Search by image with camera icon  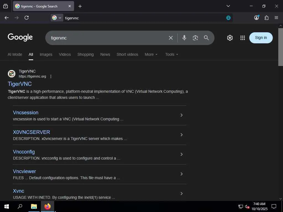(x=195, y=38)
